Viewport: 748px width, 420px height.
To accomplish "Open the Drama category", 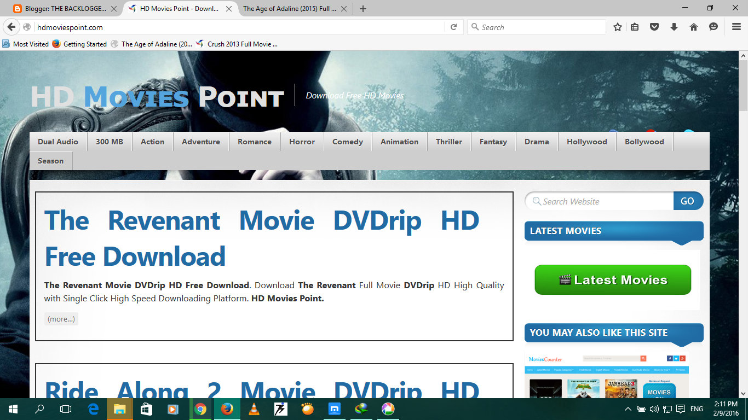I will coord(537,142).
